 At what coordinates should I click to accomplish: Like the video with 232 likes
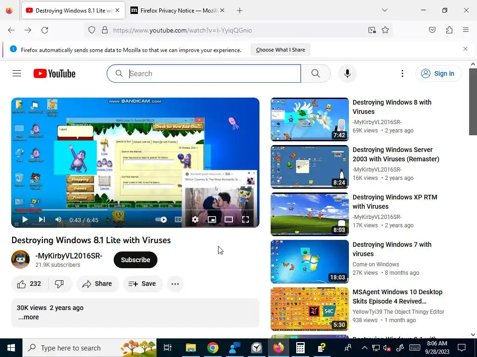click(x=29, y=284)
